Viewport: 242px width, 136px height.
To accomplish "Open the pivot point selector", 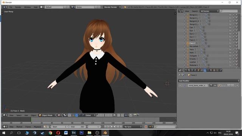I will pyautogui.click(x=65, y=115).
